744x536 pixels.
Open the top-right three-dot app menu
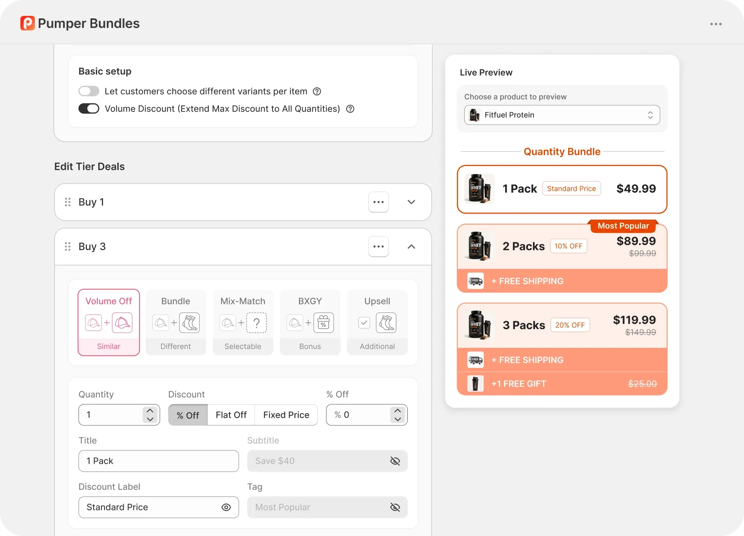[x=716, y=24]
